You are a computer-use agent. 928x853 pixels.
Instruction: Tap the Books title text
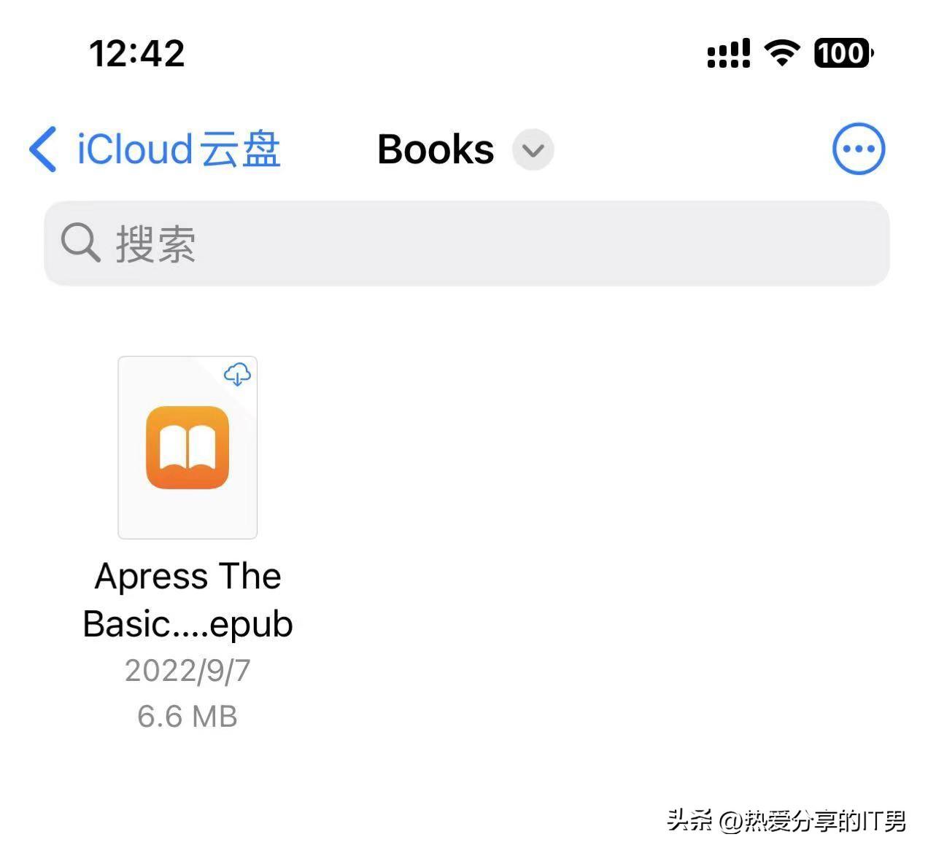pyautogui.click(x=436, y=149)
